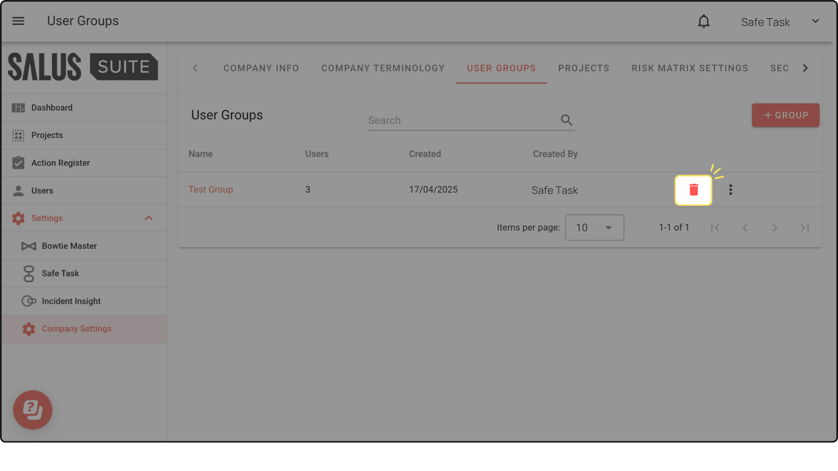Click the + Group button
Image resolution: width=838 pixels, height=471 pixels.
[x=785, y=116]
